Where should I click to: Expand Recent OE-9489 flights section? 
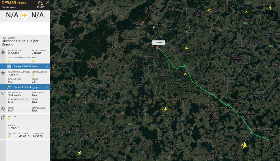click(25, 66)
